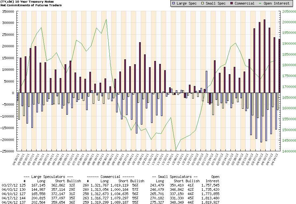Click the maroon Commercial legend swatch
296x204 pixels.
(x=232, y=3)
